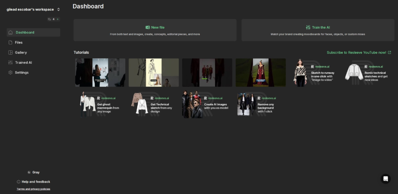The width and height of the screenshot is (398, 194).
Task: Click the Trained AI sliders icon
Action: (x=11, y=63)
